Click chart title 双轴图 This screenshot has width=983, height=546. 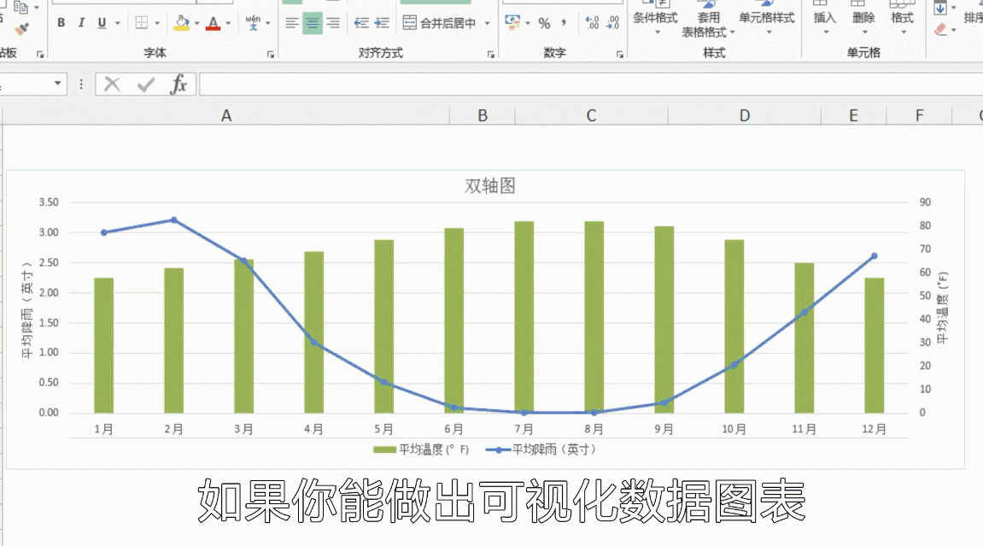489,185
